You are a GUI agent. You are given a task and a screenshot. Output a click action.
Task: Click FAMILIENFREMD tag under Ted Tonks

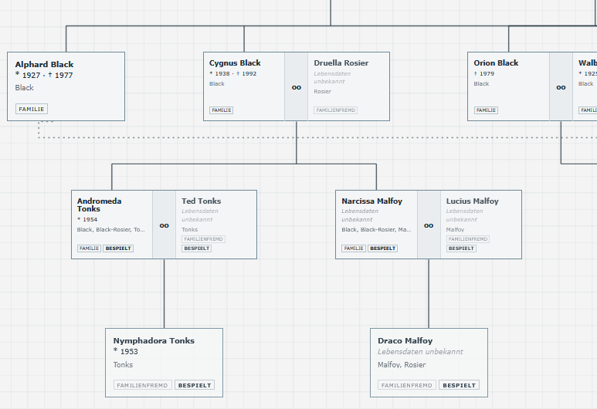[203, 239]
